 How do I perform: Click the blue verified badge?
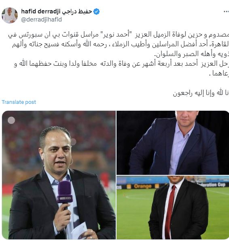coord(96,12)
